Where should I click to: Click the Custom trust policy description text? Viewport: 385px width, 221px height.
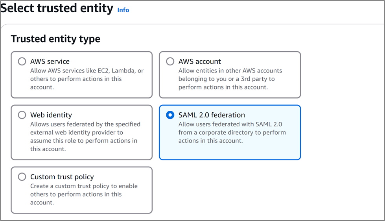point(83,194)
